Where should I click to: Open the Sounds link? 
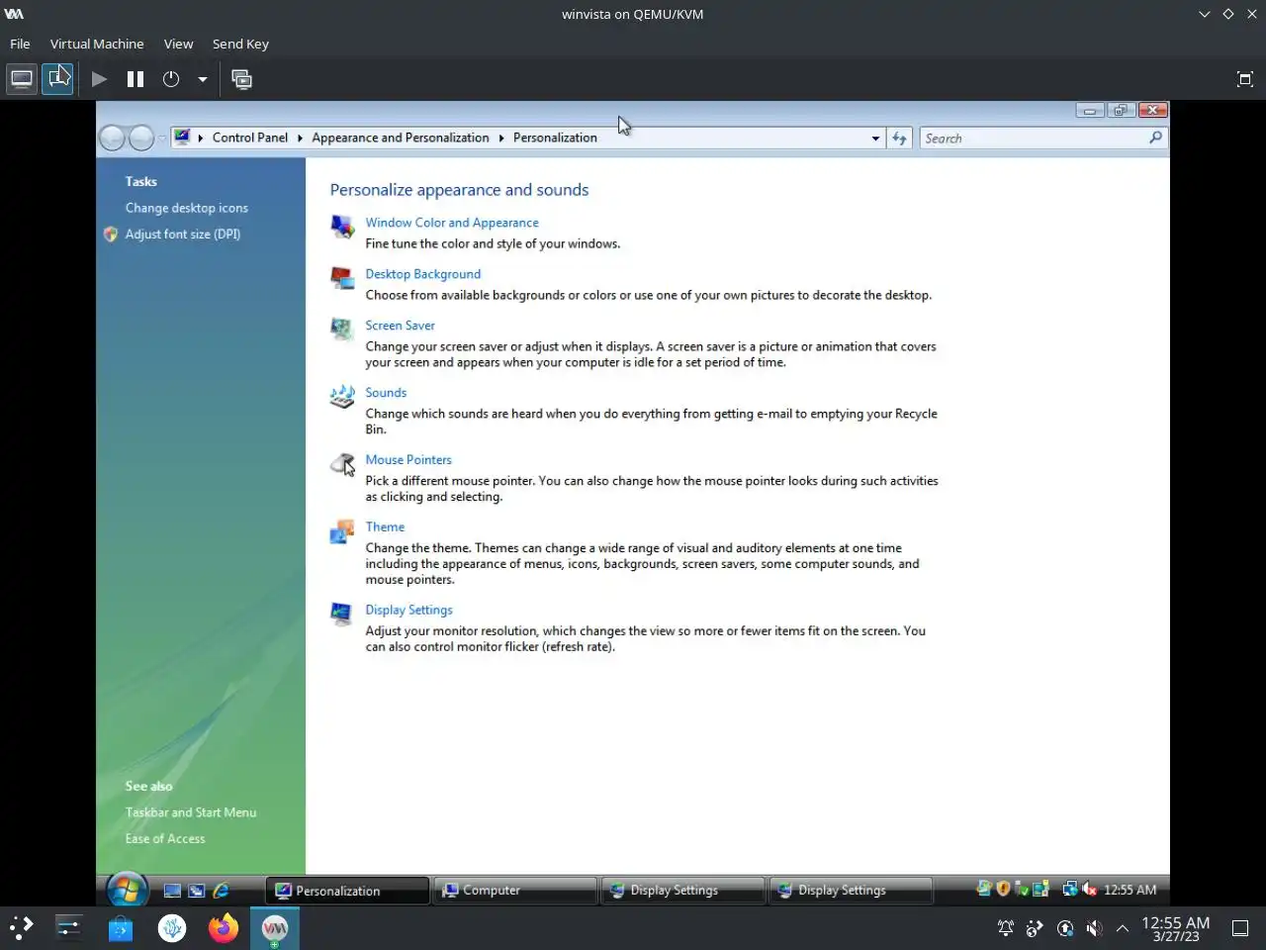pyautogui.click(x=386, y=393)
